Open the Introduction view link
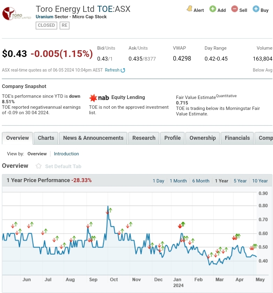273x293 pixels. 66,154
